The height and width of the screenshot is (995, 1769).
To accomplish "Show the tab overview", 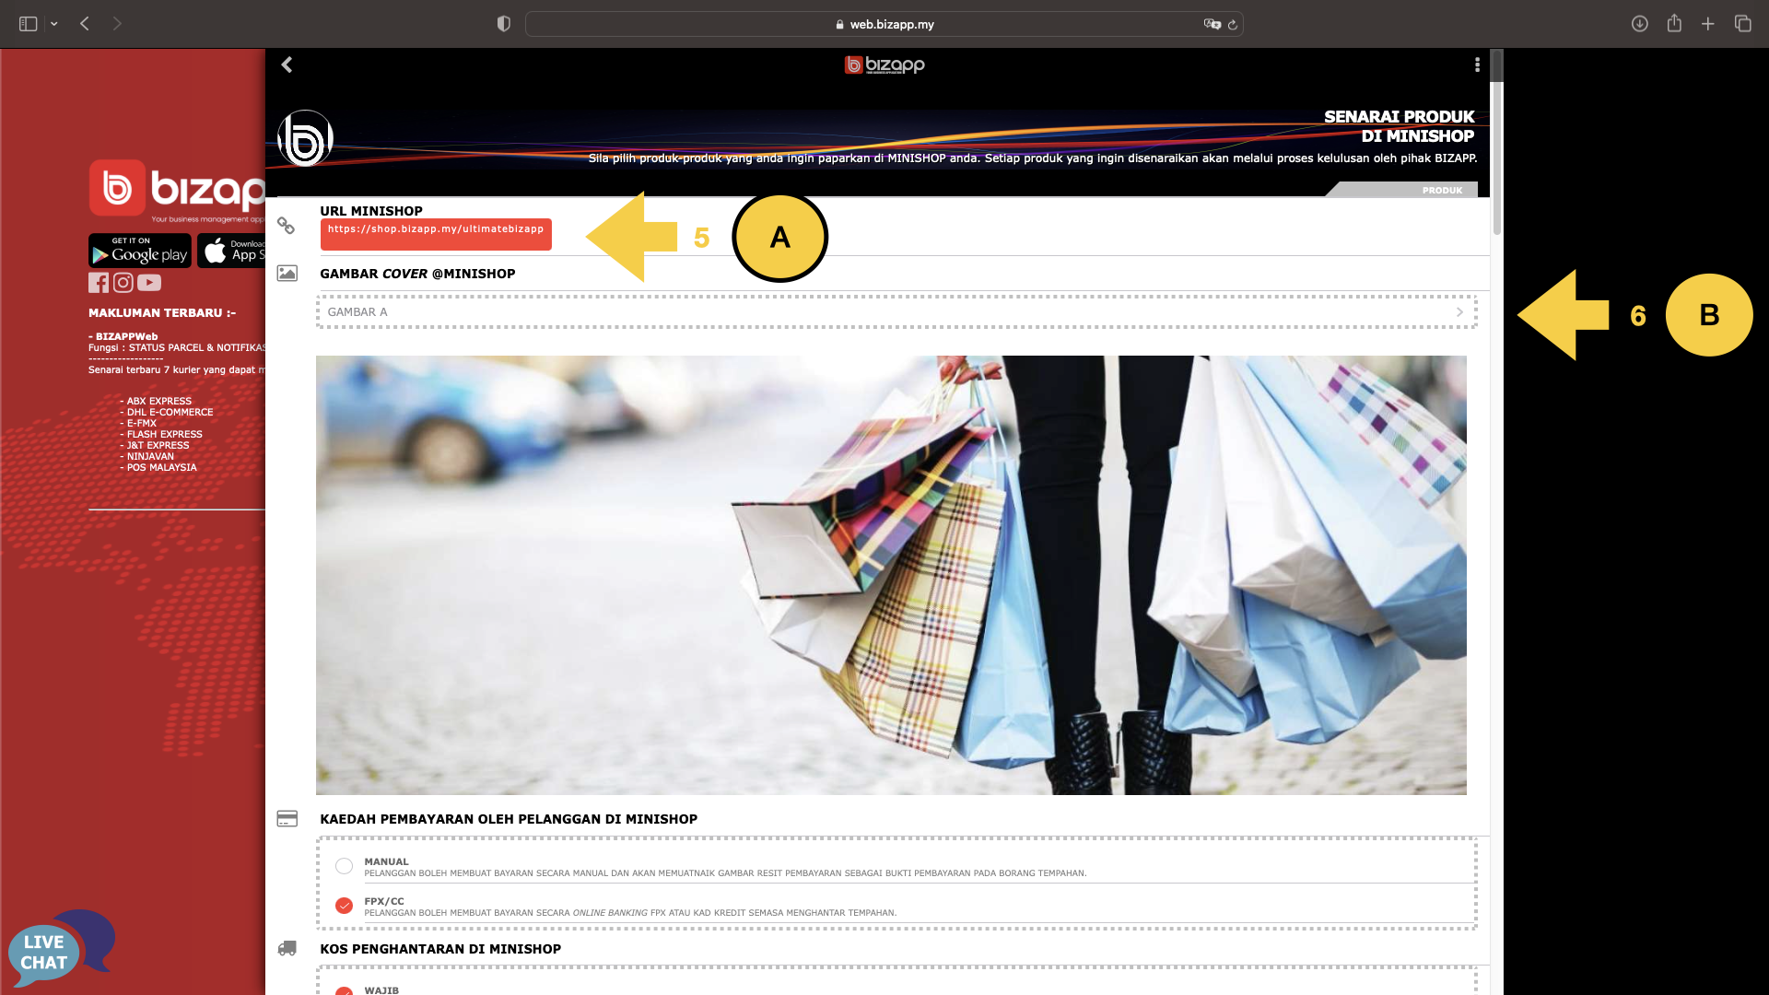I will (1742, 24).
